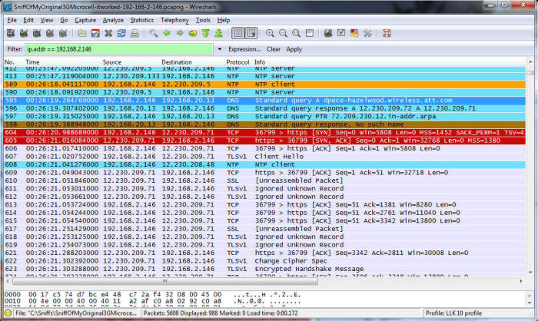538x321 pixels.
Task: Find a packet with magnifier icon
Action: pyautogui.click(x=154, y=33)
